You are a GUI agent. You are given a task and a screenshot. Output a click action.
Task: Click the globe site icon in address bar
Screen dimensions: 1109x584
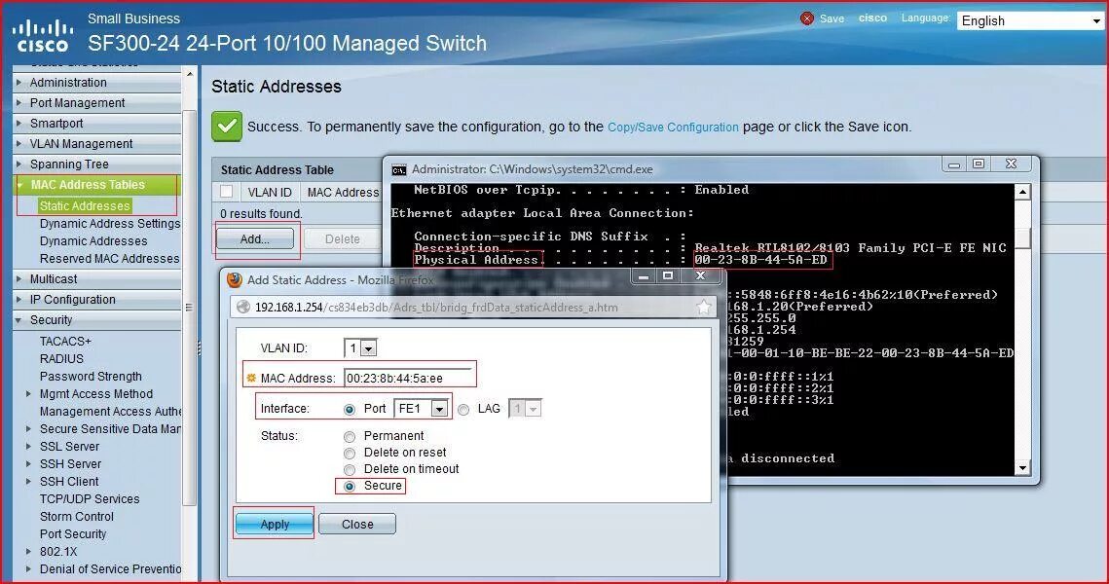pos(243,307)
